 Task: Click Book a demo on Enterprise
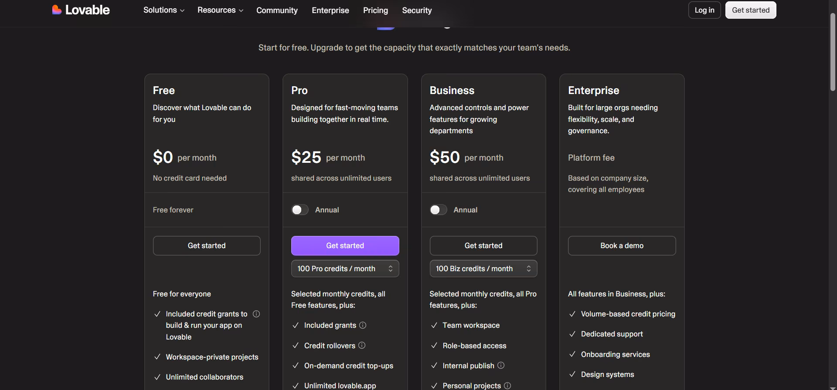pyautogui.click(x=622, y=245)
